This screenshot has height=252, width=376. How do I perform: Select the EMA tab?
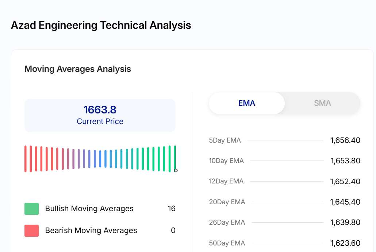[x=247, y=103]
